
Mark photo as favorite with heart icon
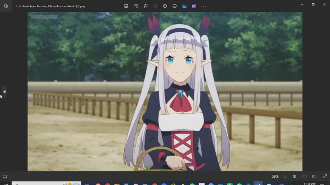pos(155,6)
